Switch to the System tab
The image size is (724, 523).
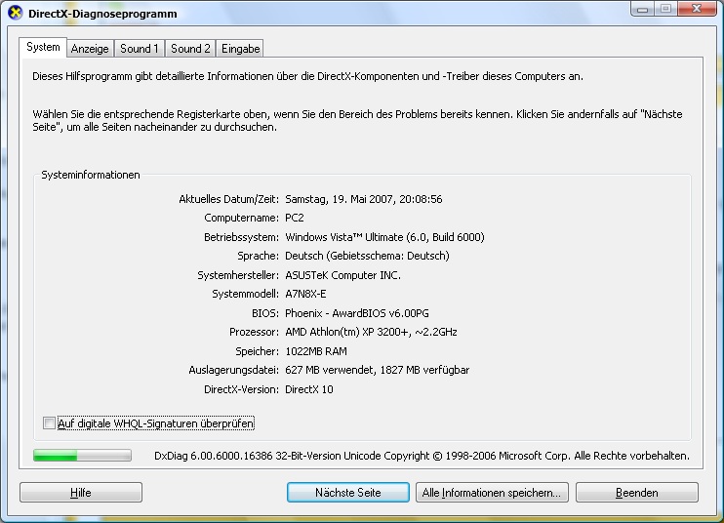(43, 47)
